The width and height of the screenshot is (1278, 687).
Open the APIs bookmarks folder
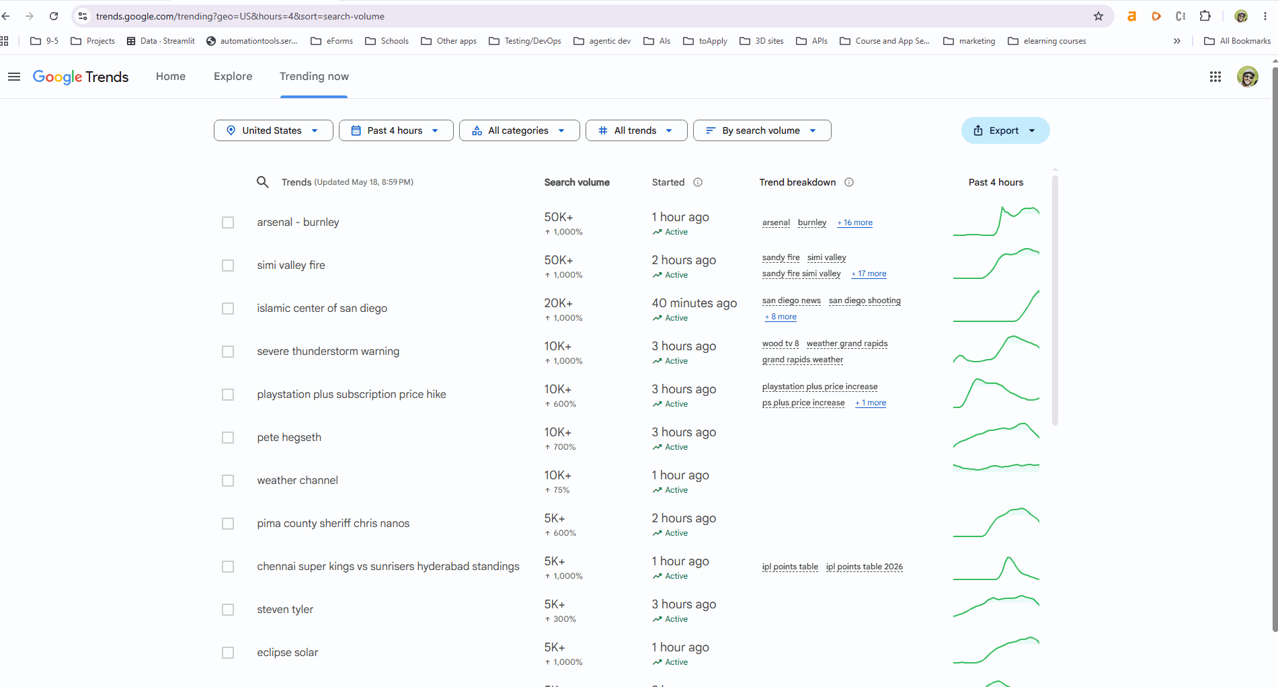tap(812, 41)
